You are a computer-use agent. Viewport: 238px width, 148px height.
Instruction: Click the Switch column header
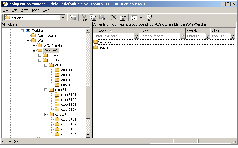click(x=198, y=31)
